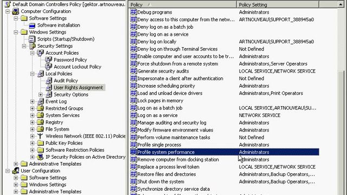Viewport: 347px width, 195px height.
Task: Click the Account Lockout Policy icon
Action: pos(48,67)
